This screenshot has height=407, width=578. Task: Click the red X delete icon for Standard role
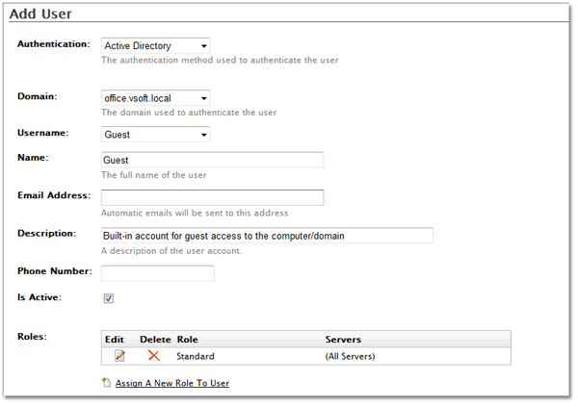154,356
